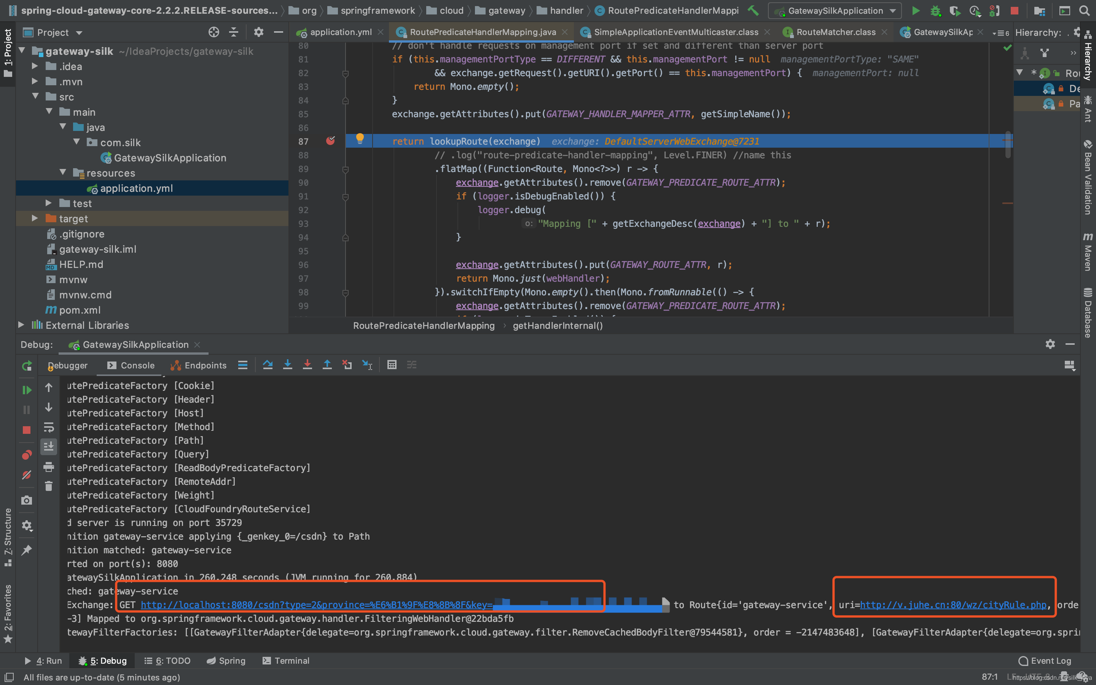Open pom.xml in project tree
This screenshot has width=1096, height=685.
80,310
